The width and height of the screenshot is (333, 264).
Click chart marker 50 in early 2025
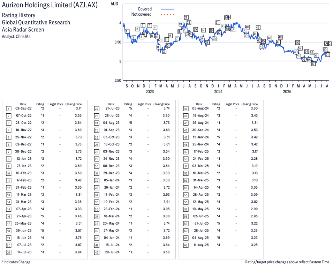297,43
